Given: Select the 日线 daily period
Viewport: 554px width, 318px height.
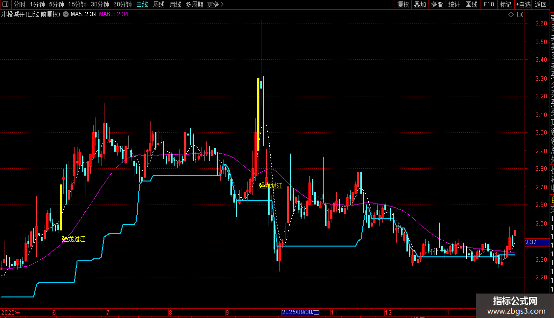Looking at the screenshot, I should pyautogui.click(x=142, y=4).
